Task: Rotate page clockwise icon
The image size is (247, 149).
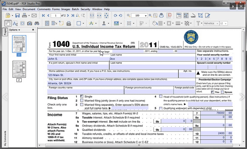Action: (115, 15)
